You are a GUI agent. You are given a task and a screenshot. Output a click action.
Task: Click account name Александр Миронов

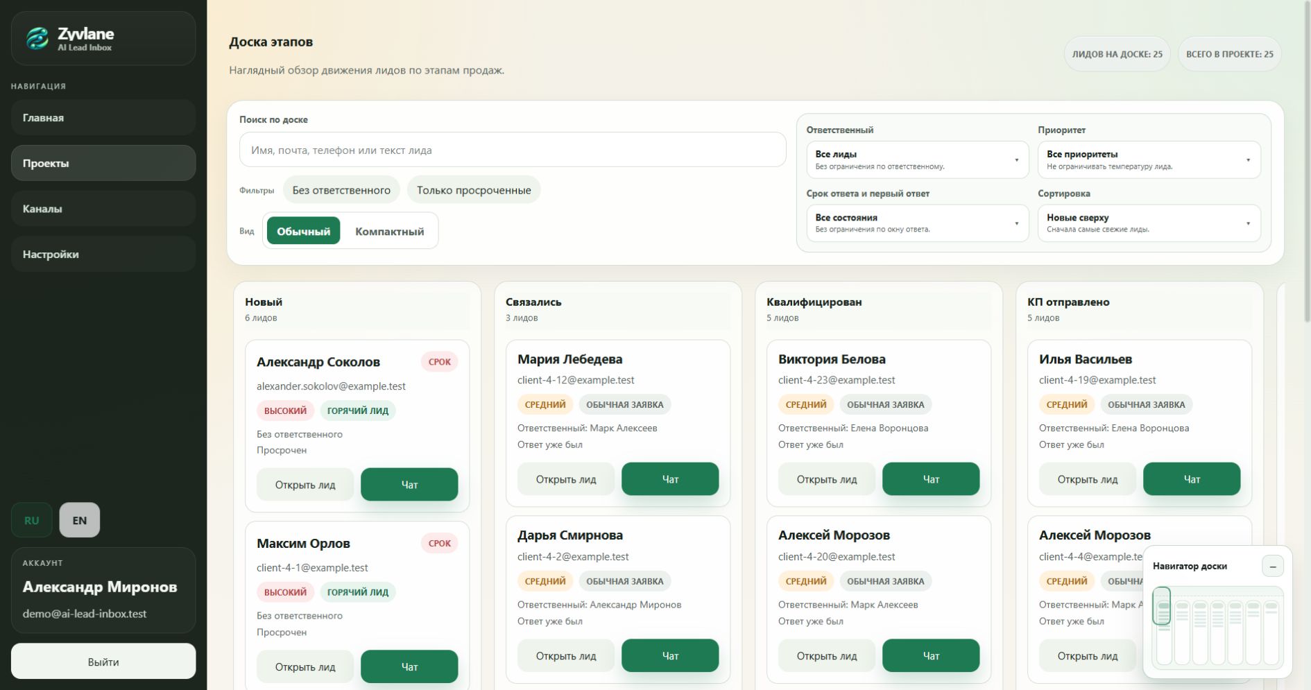point(100,587)
